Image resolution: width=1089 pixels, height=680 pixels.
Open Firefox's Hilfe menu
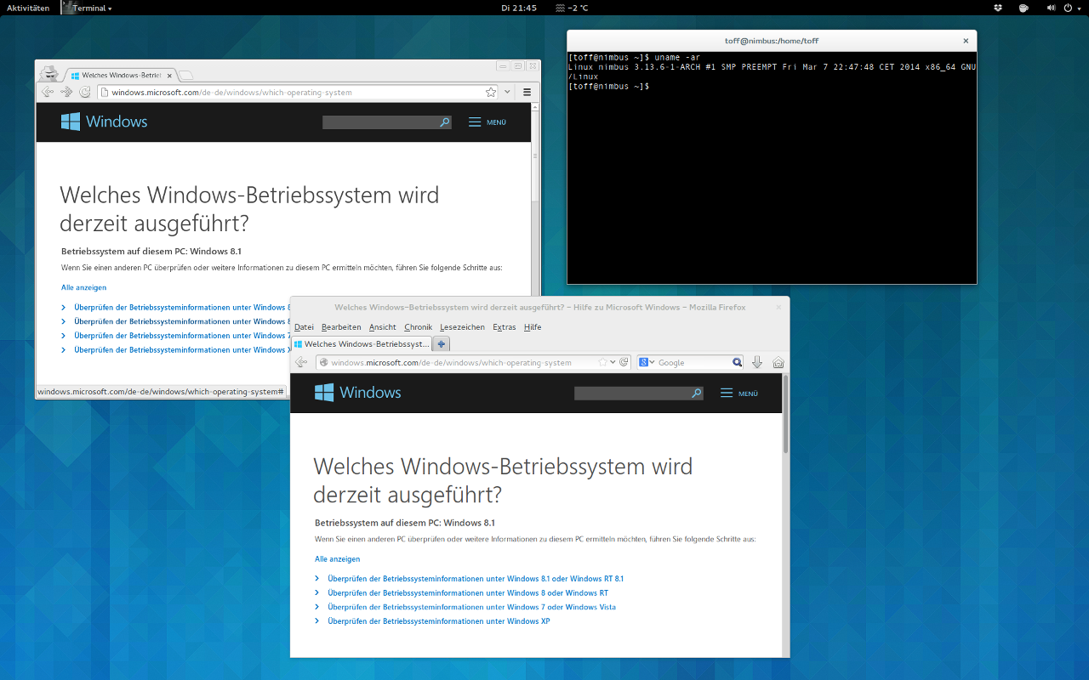[x=533, y=327]
